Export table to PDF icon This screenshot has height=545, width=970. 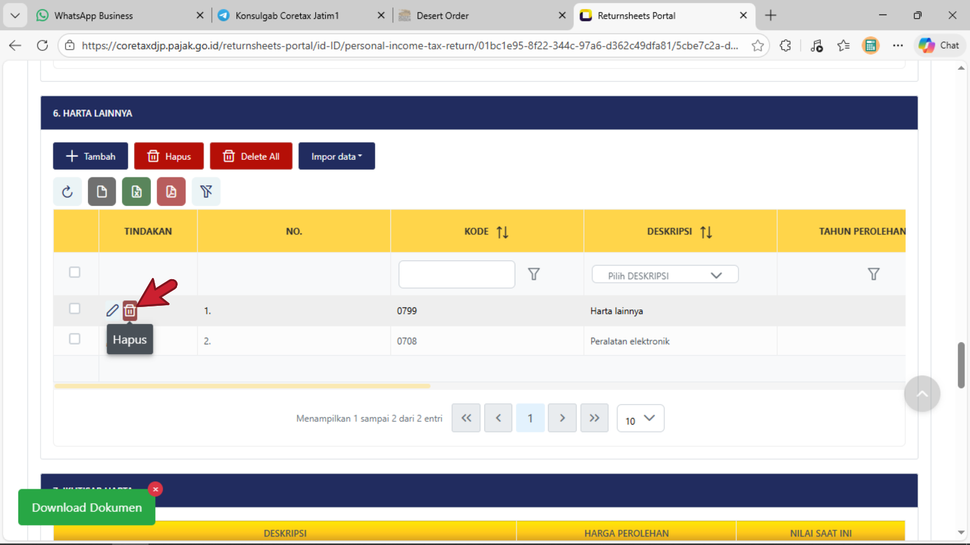[x=171, y=192]
